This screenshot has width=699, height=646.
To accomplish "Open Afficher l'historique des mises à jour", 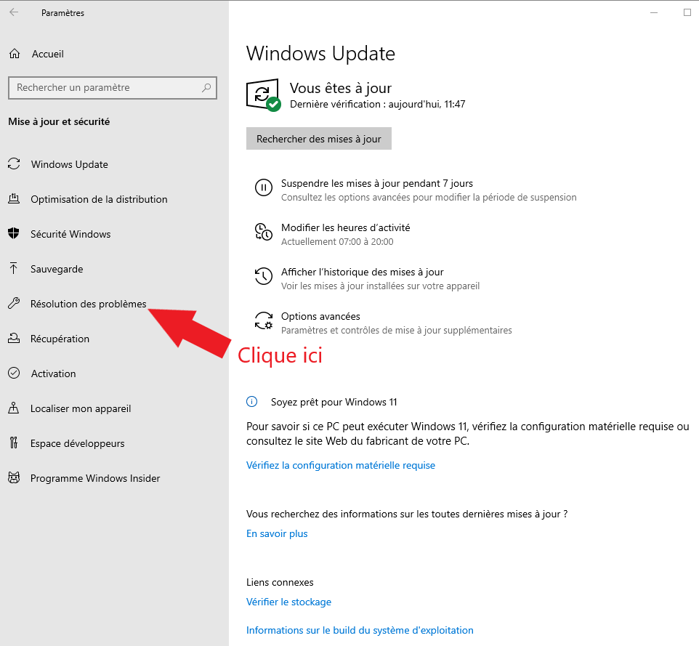I will click(x=362, y=272).
